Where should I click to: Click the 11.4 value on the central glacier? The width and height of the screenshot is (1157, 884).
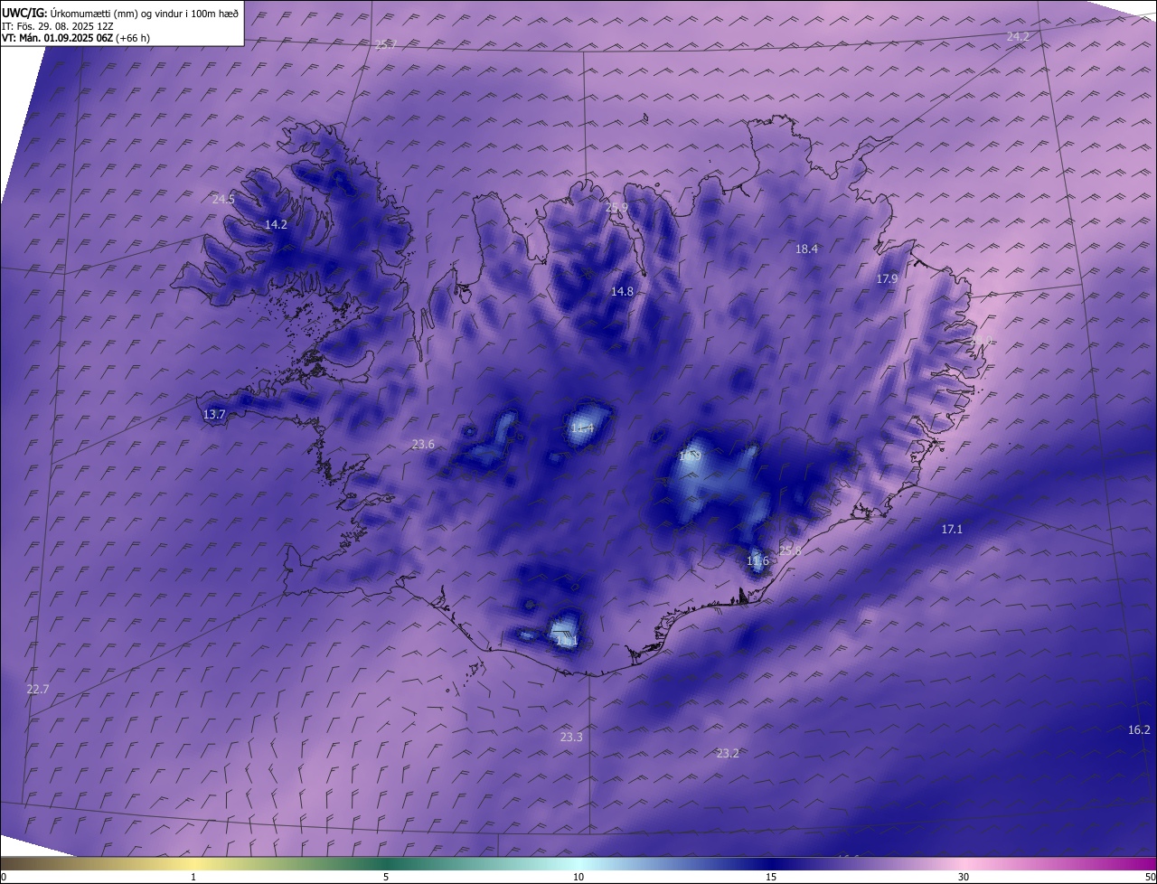[x=582, y=428]
